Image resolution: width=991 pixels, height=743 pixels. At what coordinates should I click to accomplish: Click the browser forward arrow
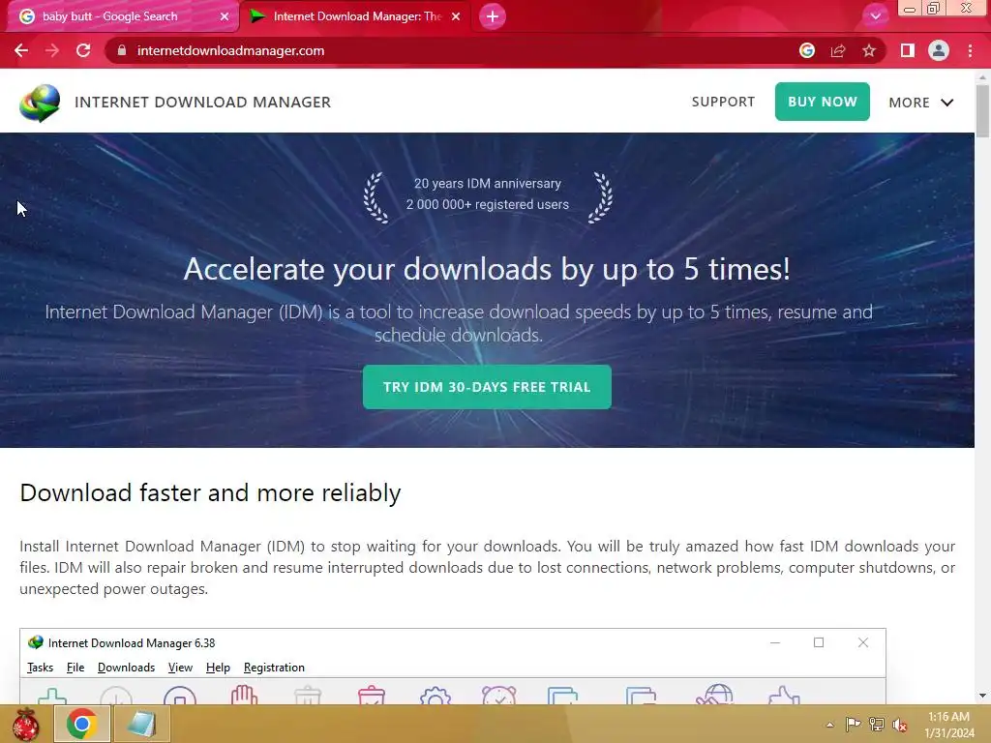(52, 50)
